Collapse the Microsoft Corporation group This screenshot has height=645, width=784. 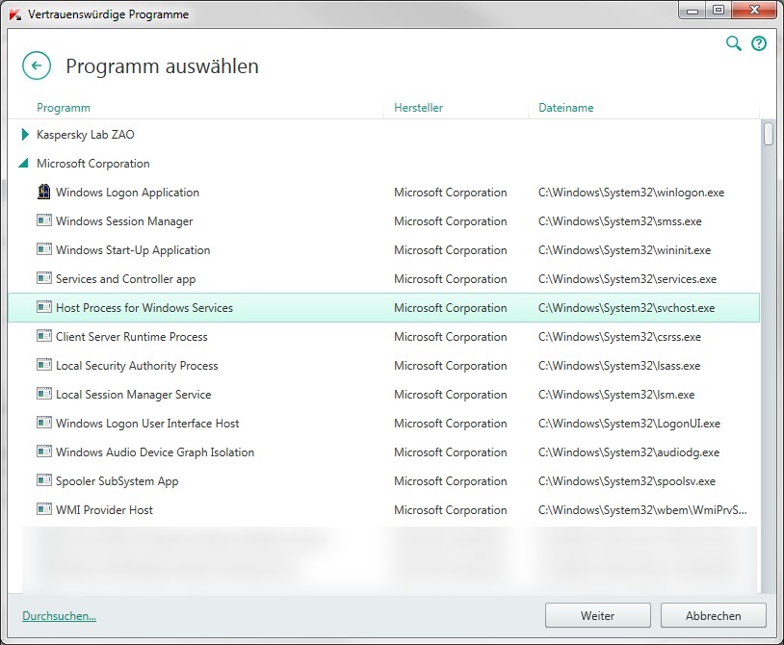23,164
